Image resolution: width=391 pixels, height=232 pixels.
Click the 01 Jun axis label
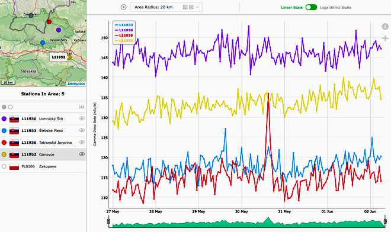tap(327, 211)
